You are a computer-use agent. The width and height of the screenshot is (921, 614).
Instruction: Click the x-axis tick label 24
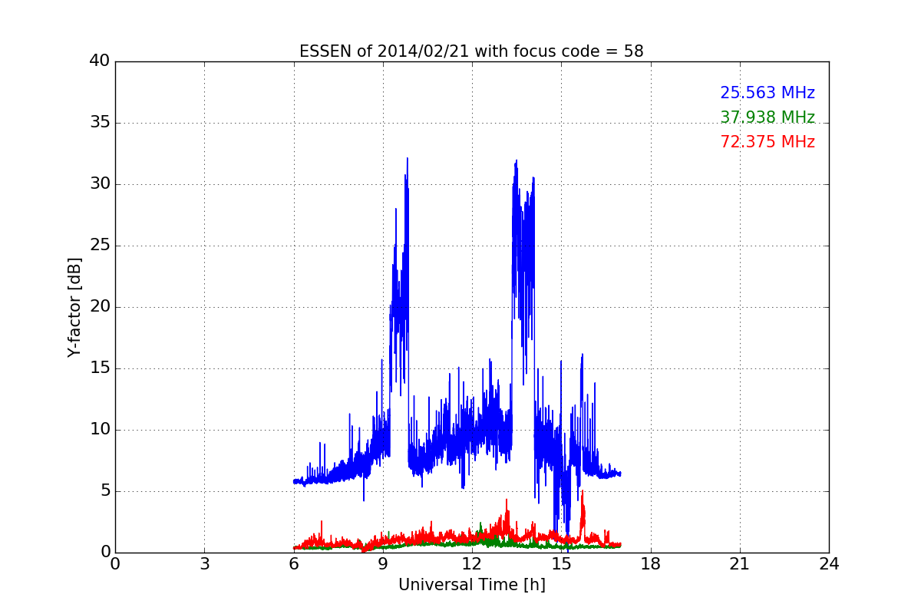click(829, 564)
